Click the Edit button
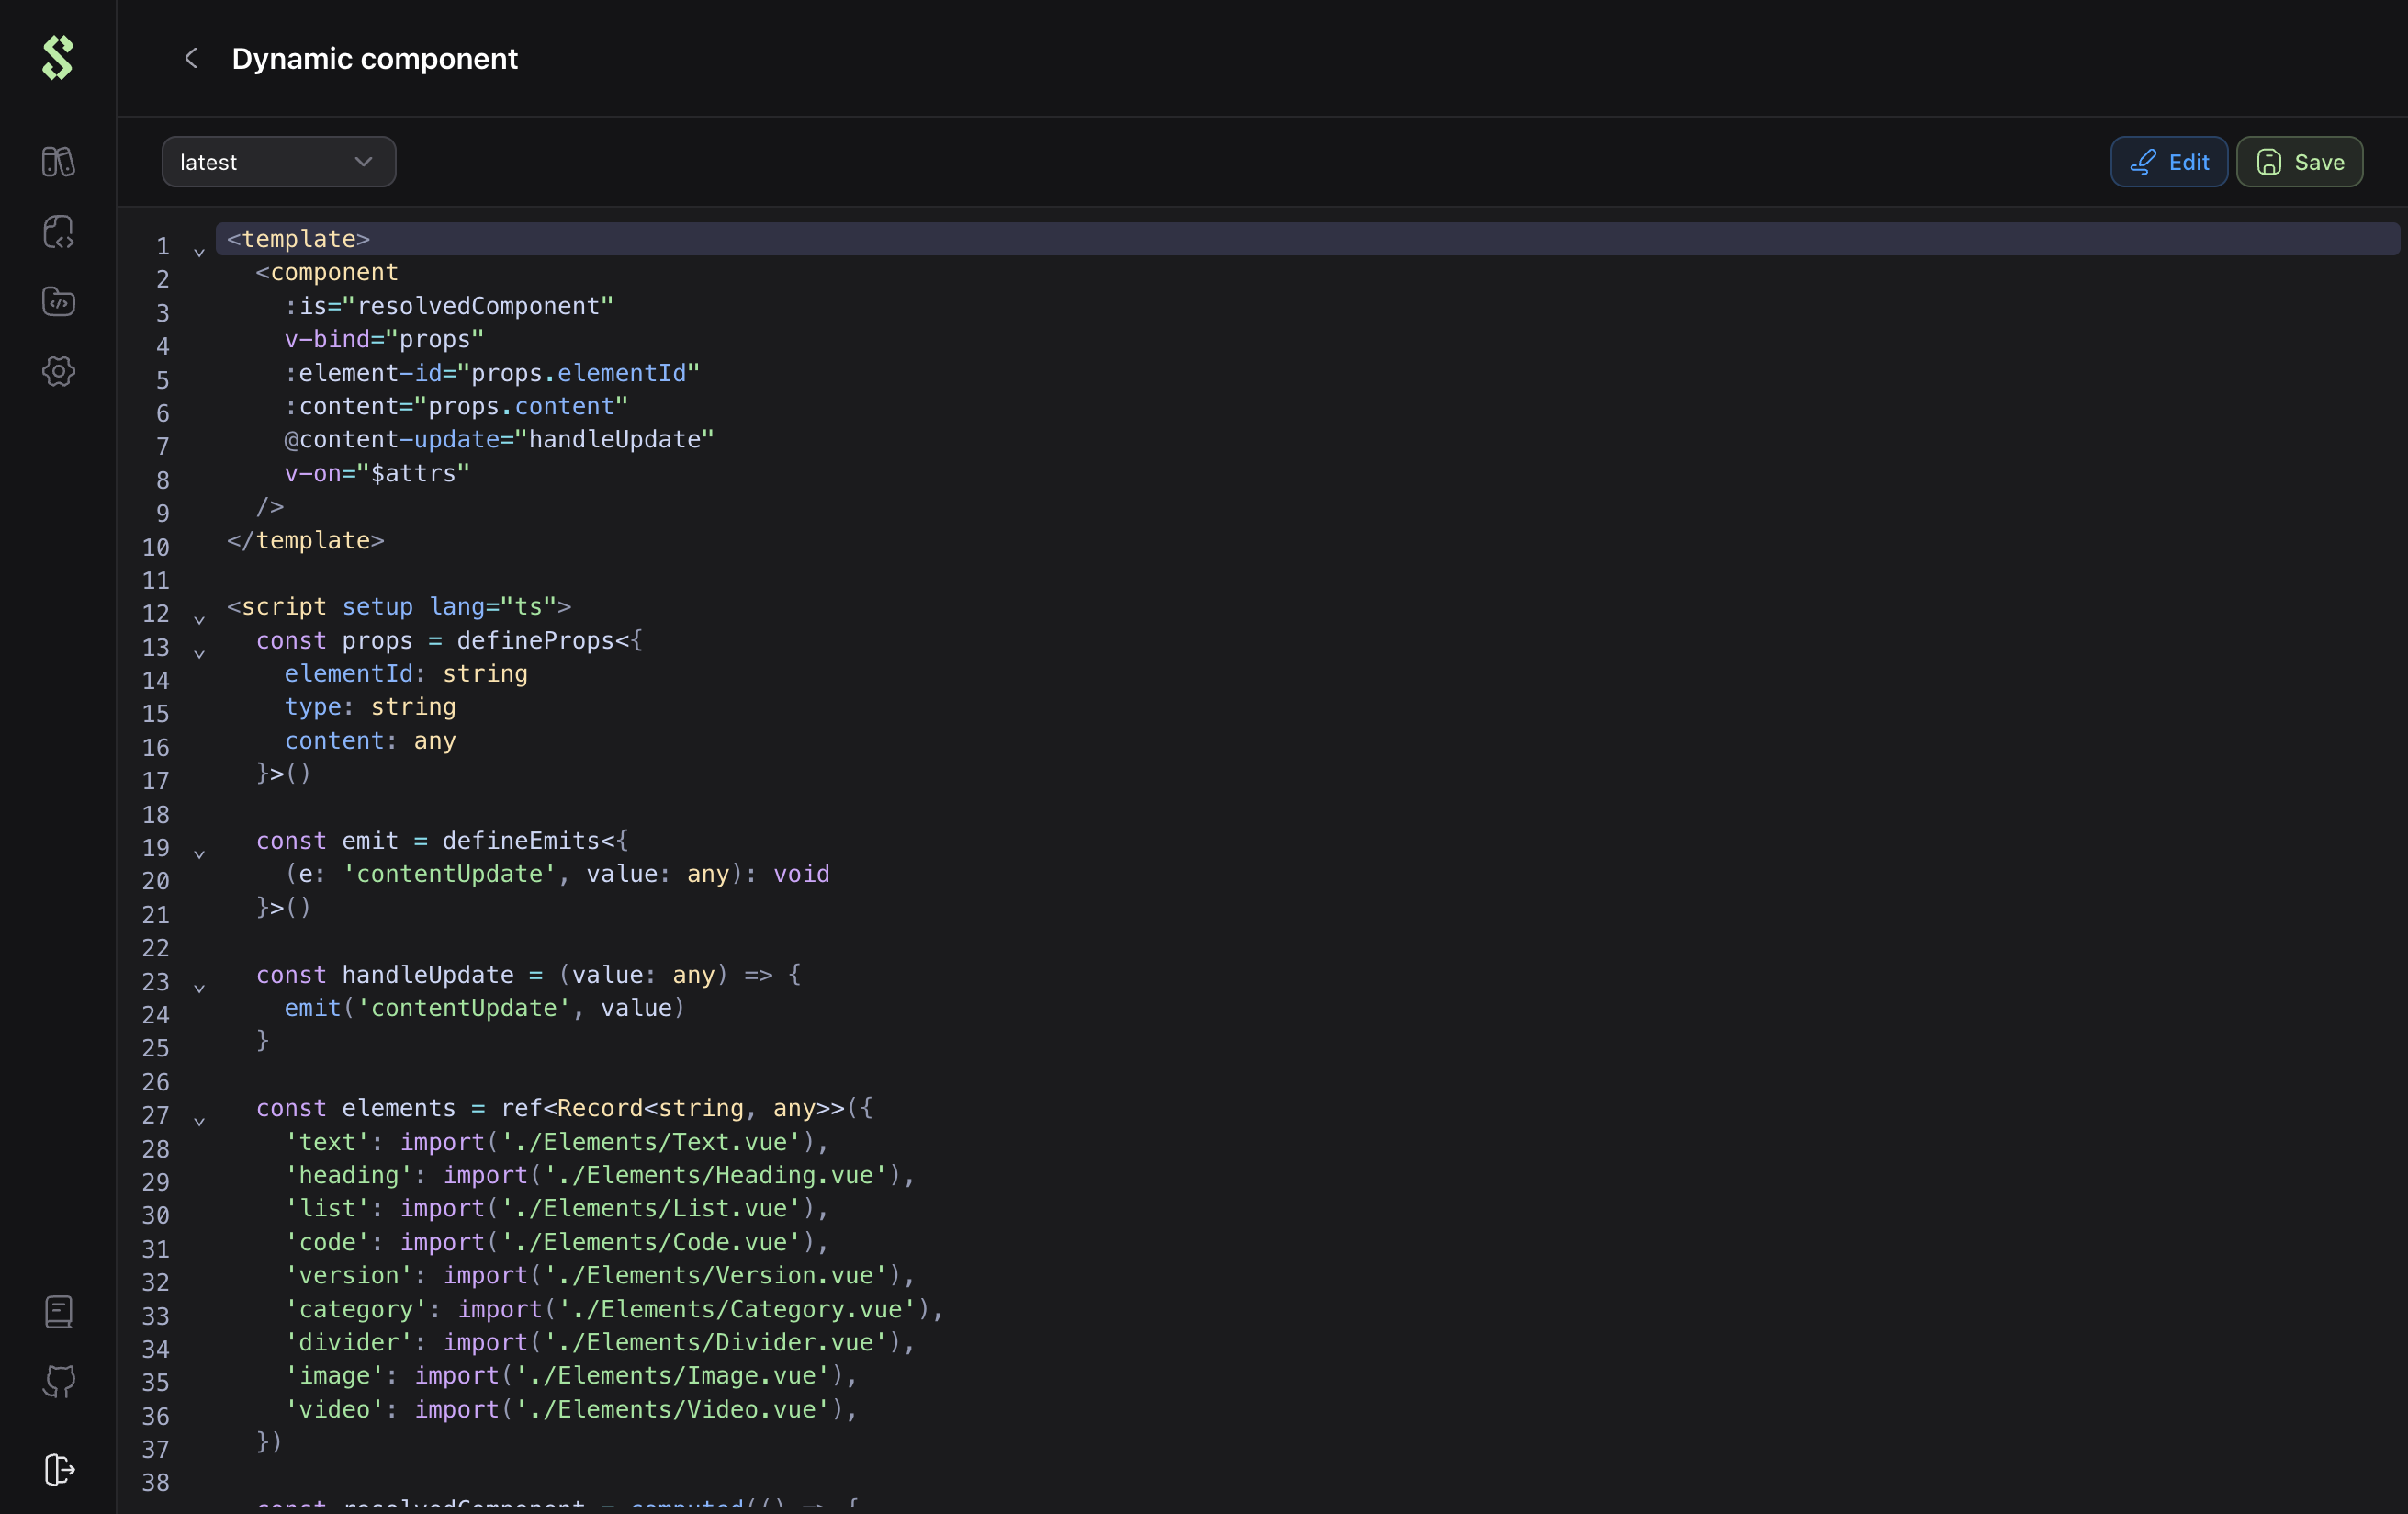 (2168, 162)
